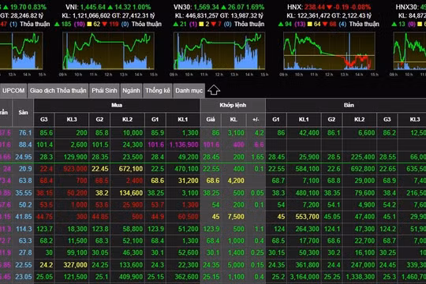Click the purple volume cell 1,136,900
This screenshot has width=426, height=284.
click(184, 145)
